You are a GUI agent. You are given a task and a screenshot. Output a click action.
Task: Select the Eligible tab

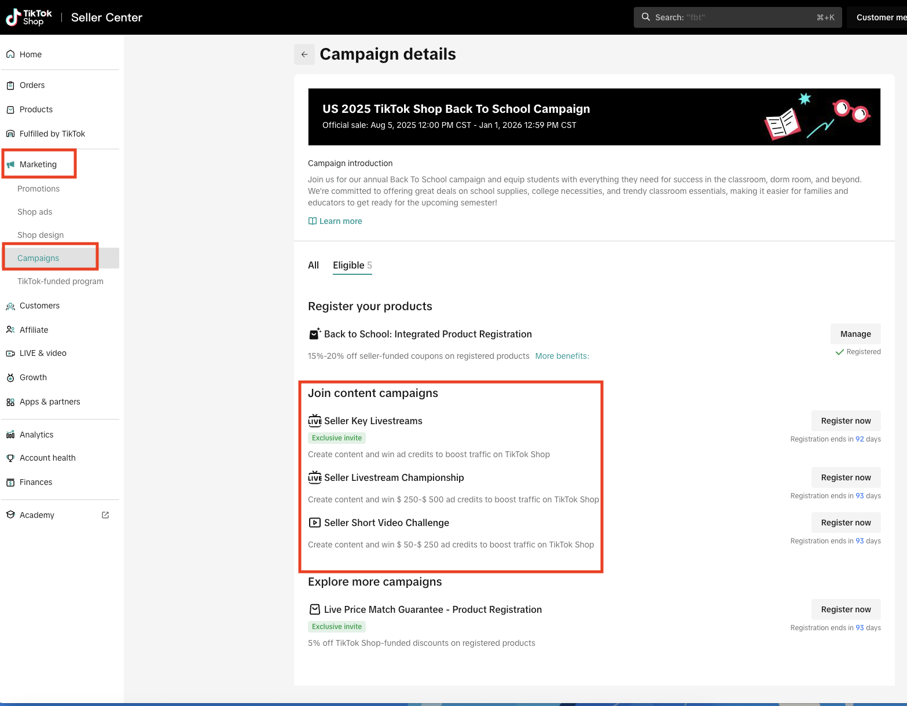point(352,265)
